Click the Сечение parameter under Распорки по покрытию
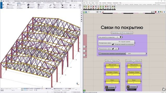Viewport: 166px width, 93px height. pyautogui.click(x=132, y=87)
